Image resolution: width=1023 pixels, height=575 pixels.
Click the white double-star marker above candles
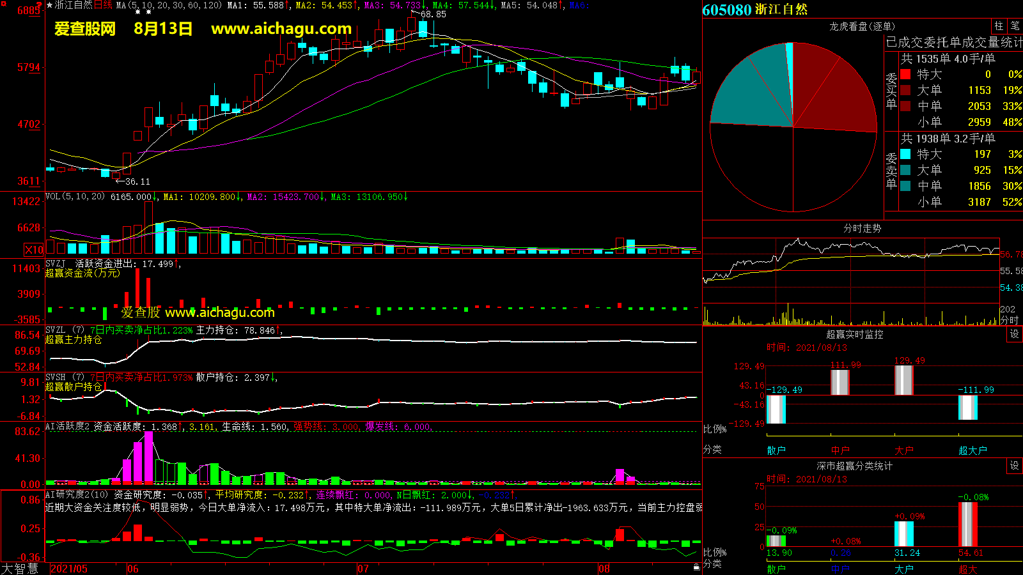tap(143, 11)
